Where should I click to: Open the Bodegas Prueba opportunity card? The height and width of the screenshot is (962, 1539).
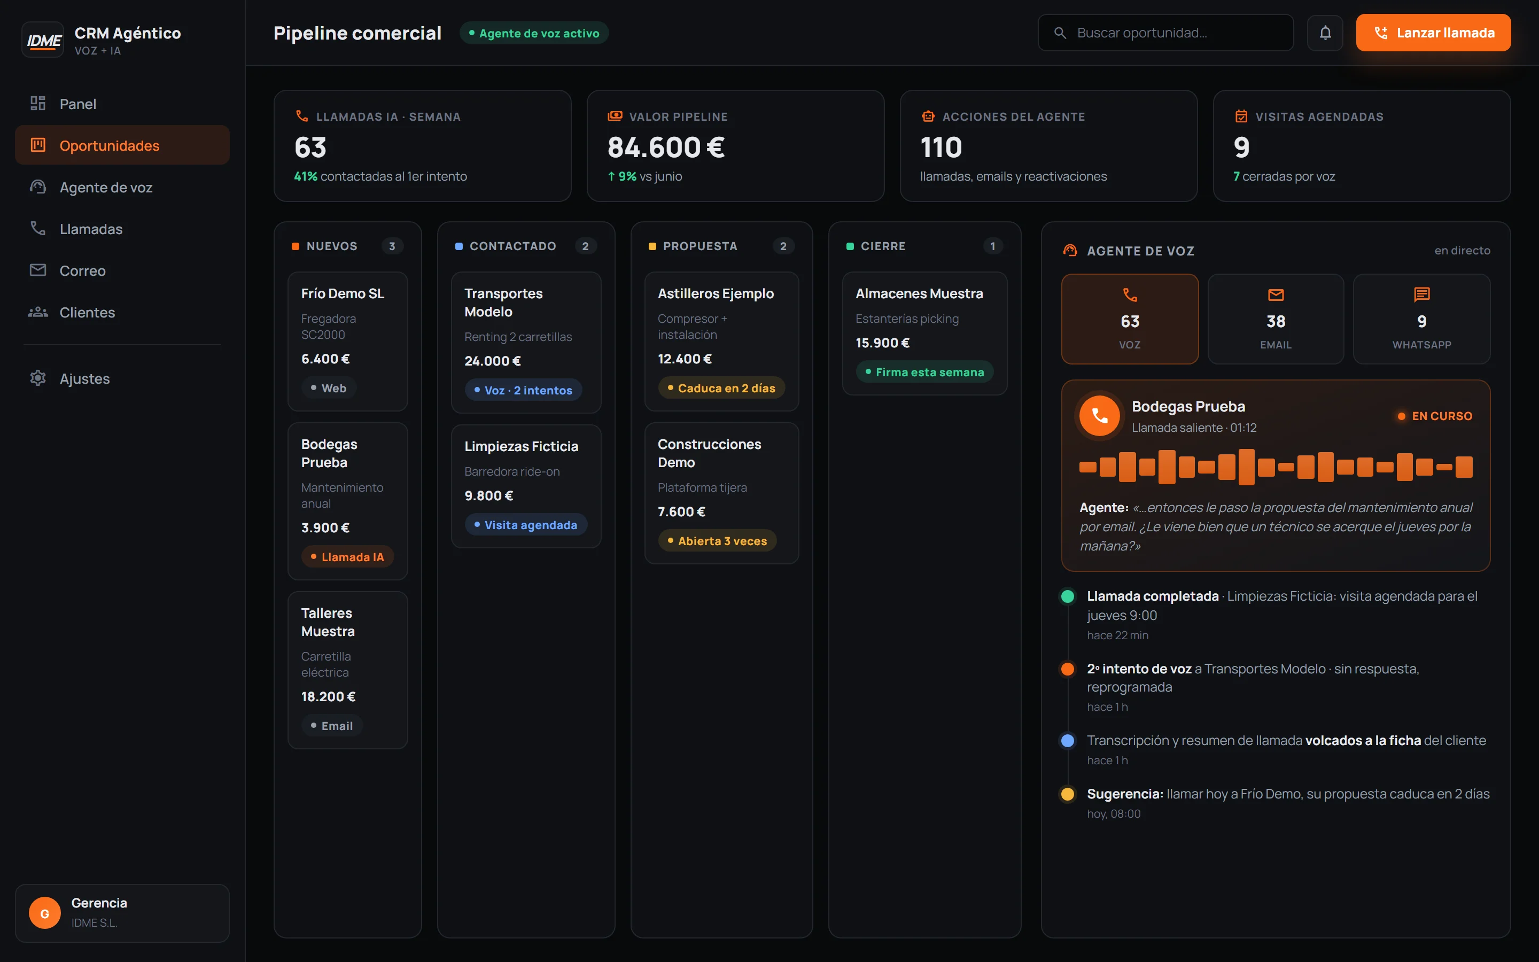click(348, 501)
